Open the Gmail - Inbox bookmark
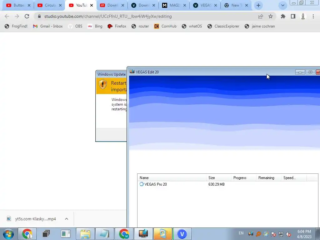320x240 pixels. 48,26
